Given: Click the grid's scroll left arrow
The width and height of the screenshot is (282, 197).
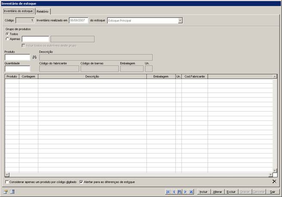Looking at the screenshot, I should coord(7,175).
